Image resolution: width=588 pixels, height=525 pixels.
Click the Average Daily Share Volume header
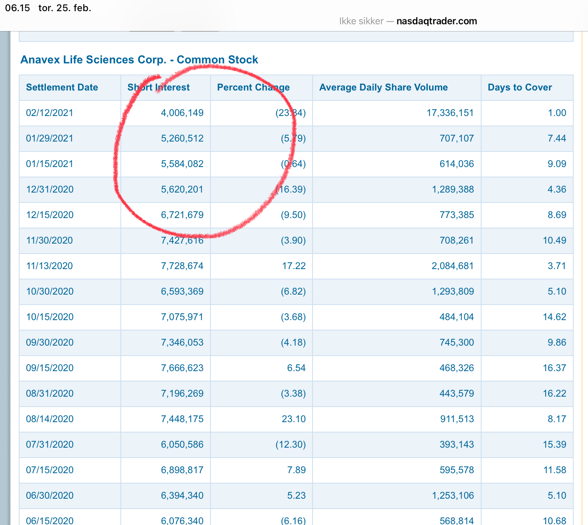tap(383, 87)
